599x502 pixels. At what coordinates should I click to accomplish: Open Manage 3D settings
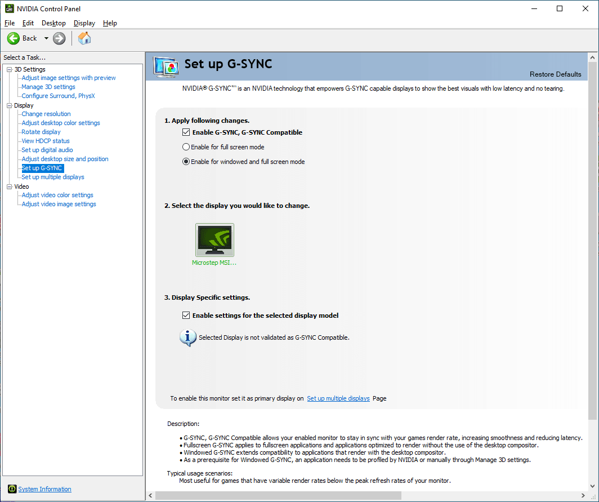[48, 87]
